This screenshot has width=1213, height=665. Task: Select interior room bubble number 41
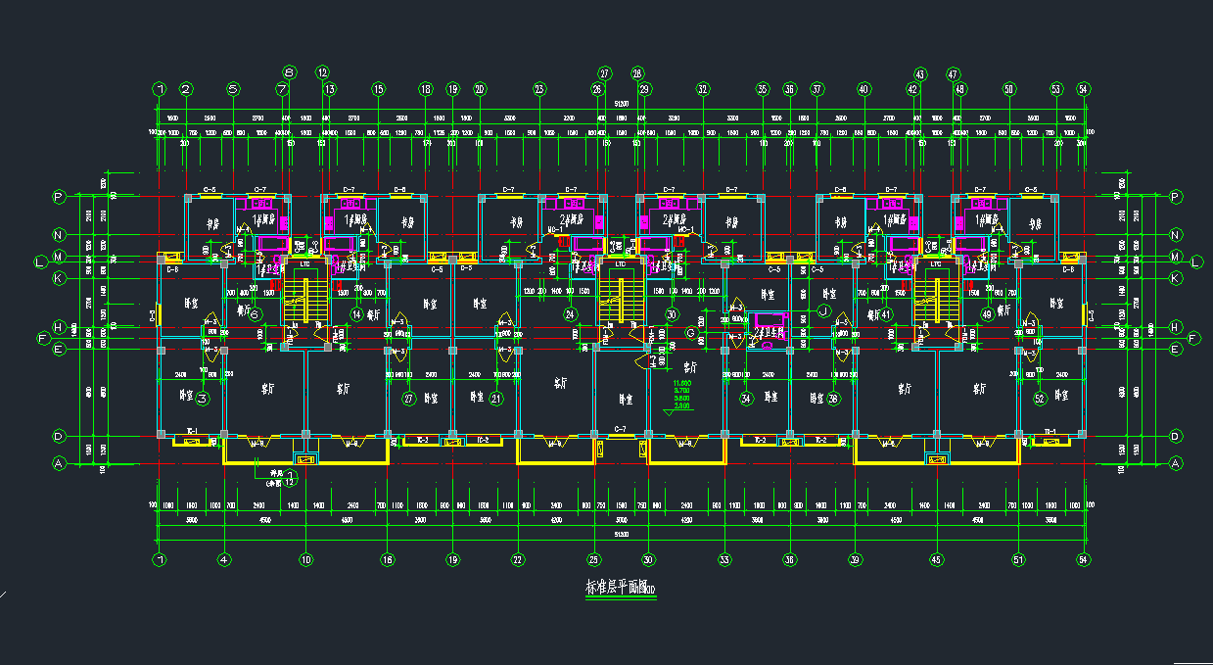885,314
